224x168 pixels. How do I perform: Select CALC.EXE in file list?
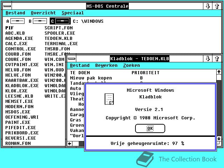(16, 44)
